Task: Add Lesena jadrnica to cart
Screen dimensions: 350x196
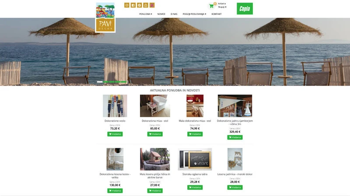Action: 235,187
